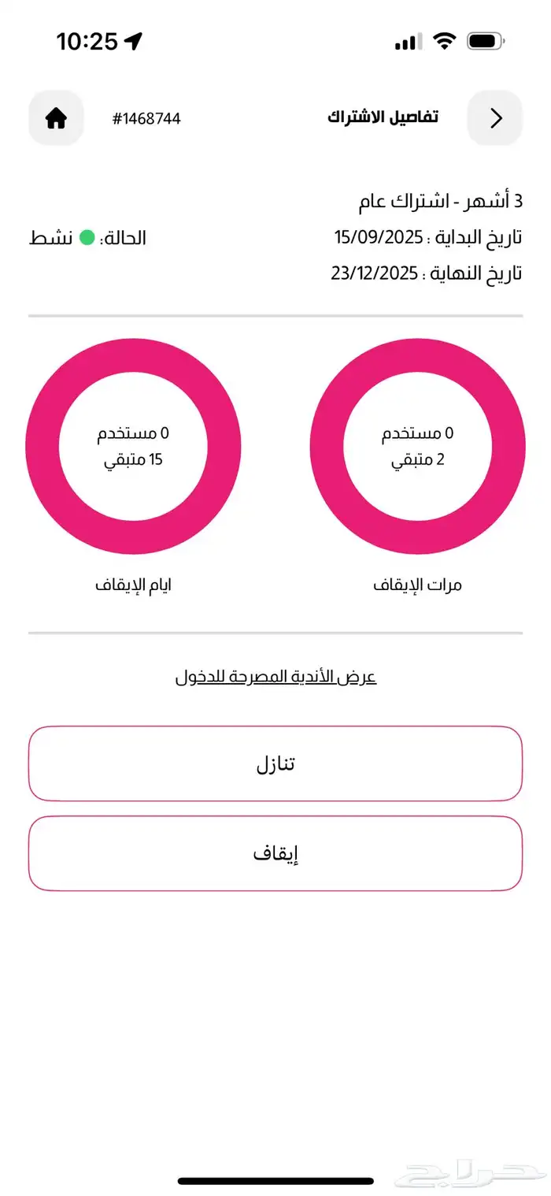Tap the green active status dot

[87, 237]
